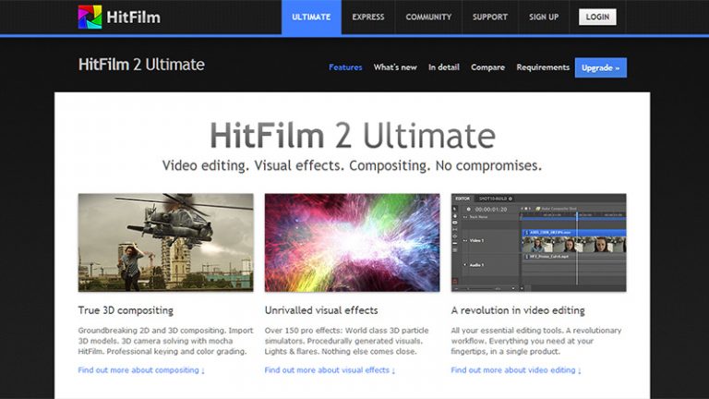
Task: Open the colorful particle effects thumbnail
Action: (x=352, y=242)
